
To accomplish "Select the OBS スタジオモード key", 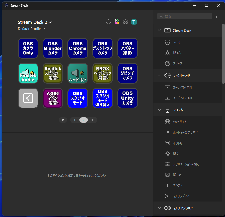I will 78,98.
